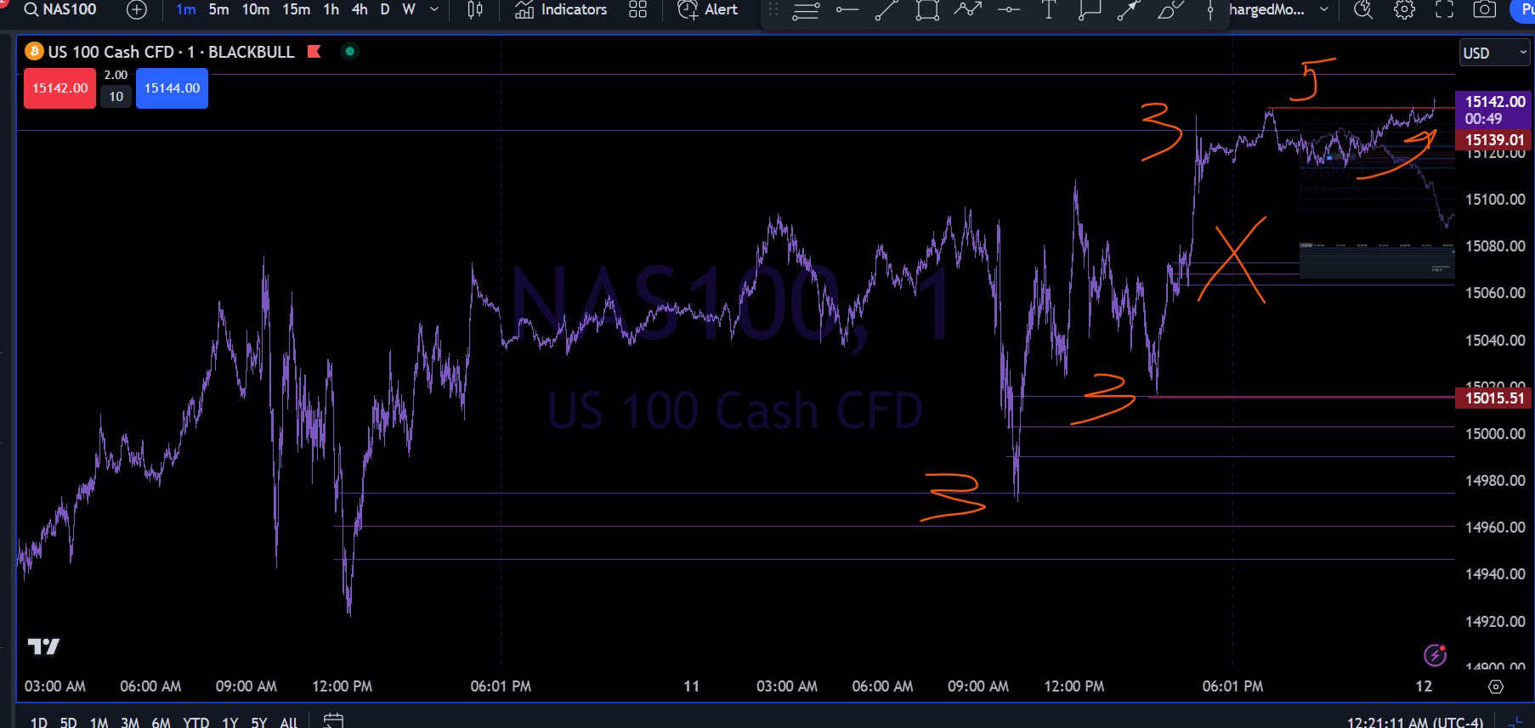The image size is (1535, 728).
Task: Choose the Text annotation tool
Action: pyautogui.click(x=1049, y=10)
